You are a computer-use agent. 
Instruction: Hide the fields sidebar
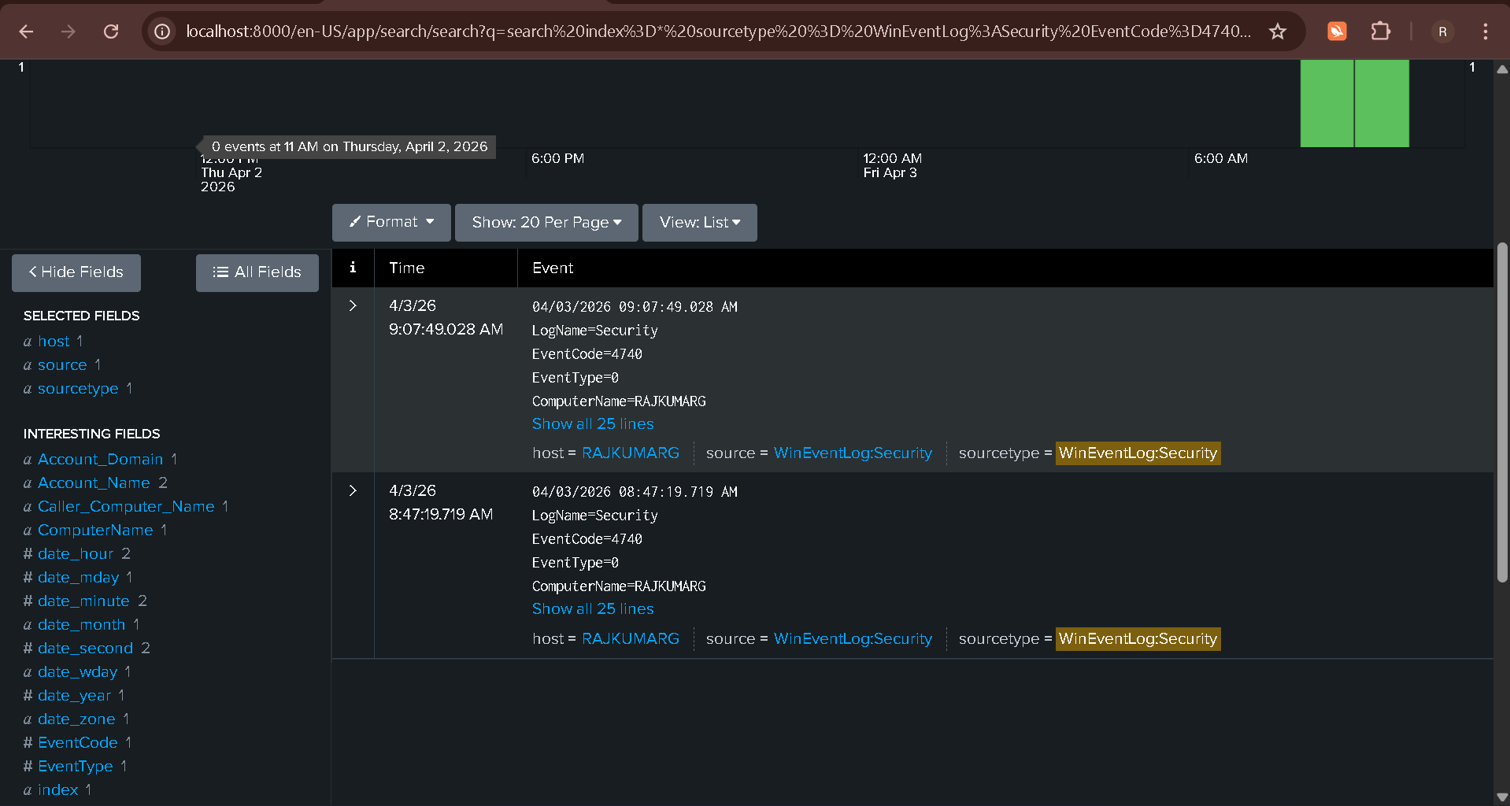(76, 272)
